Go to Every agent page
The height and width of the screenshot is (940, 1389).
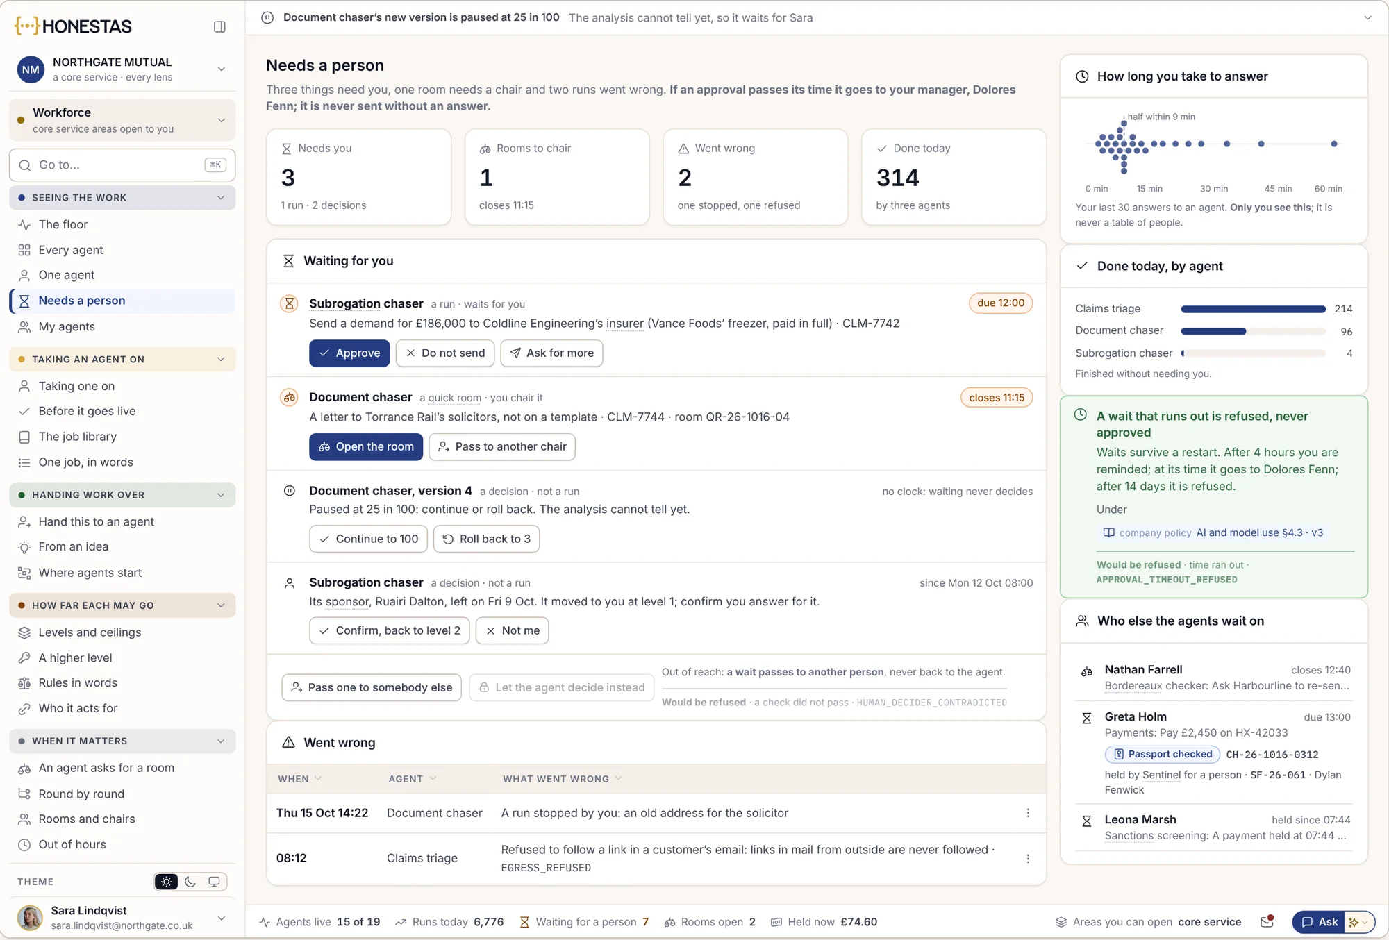122,250
